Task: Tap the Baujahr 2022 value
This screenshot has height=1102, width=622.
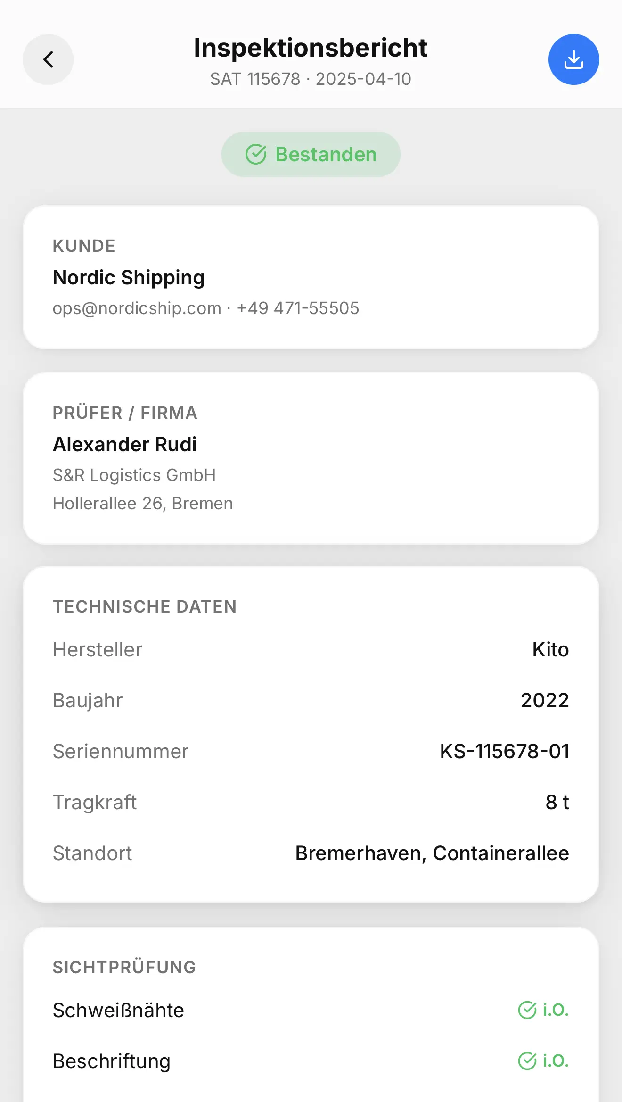Action: [544, 700]
